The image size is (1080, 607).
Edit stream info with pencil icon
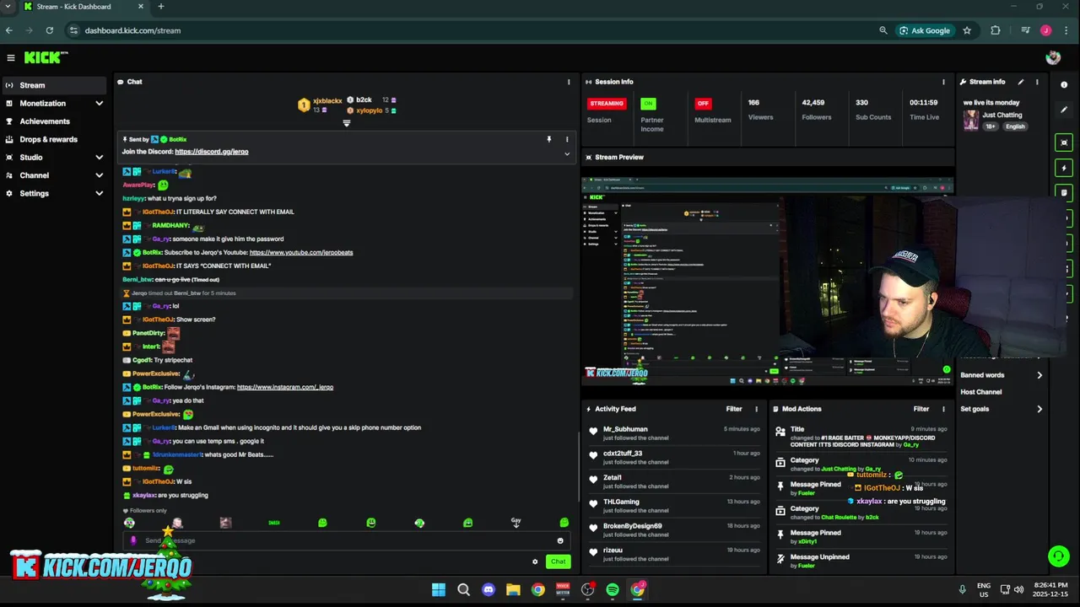pos(1021,82)
